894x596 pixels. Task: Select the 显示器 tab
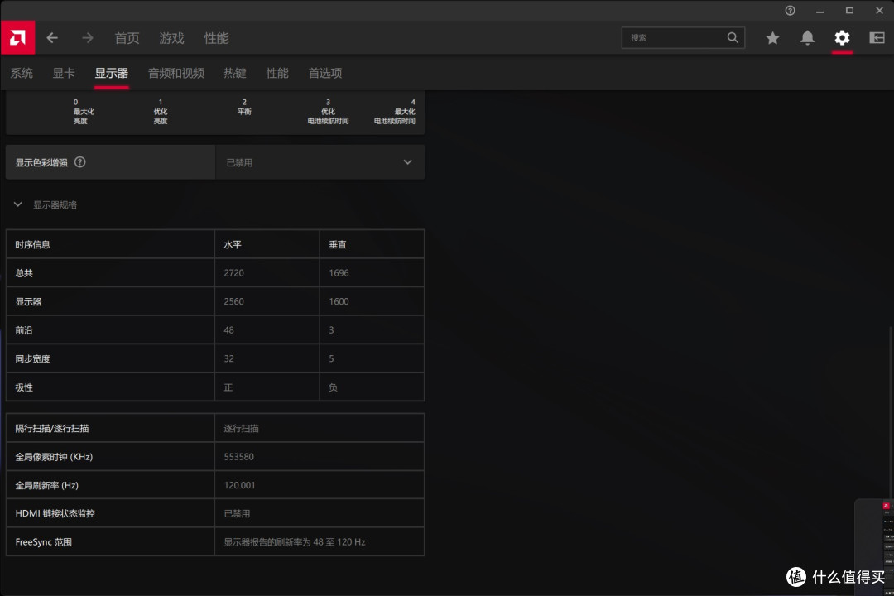111,73
